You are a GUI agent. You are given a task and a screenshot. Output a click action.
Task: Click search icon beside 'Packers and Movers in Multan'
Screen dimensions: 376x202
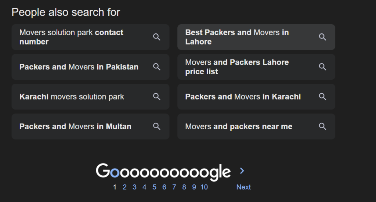click(157, 126)
